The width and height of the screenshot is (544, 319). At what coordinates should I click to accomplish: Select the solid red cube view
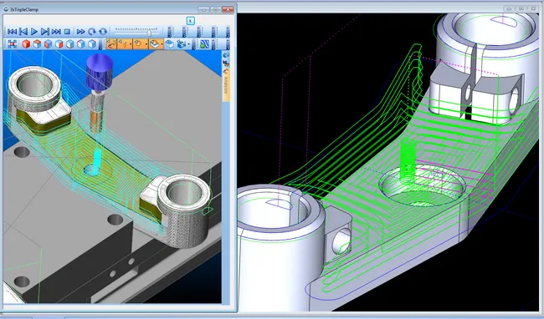pos(26,44)
